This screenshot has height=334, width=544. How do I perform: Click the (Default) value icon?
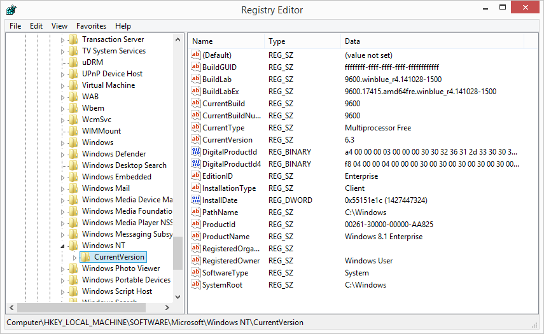pyautogui.click(x=196, y=55)
